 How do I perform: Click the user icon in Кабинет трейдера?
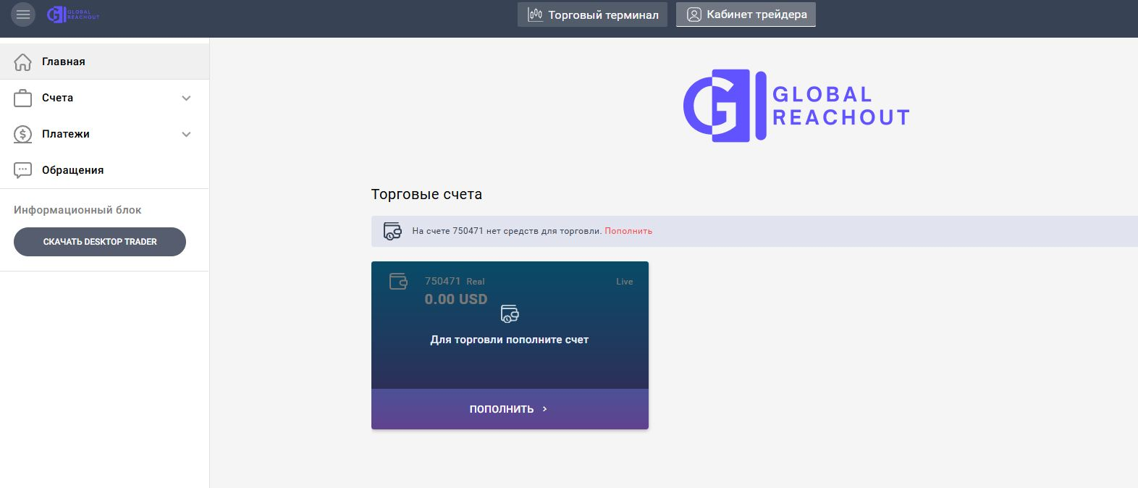point(694,14)
